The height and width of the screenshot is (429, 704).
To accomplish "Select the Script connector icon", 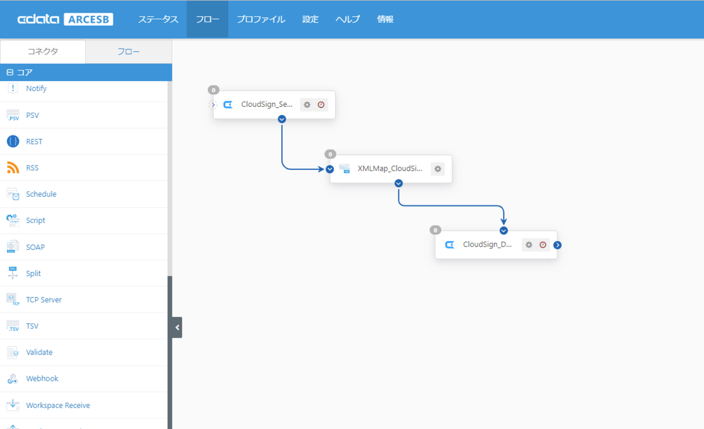I will tap(13, 221).
